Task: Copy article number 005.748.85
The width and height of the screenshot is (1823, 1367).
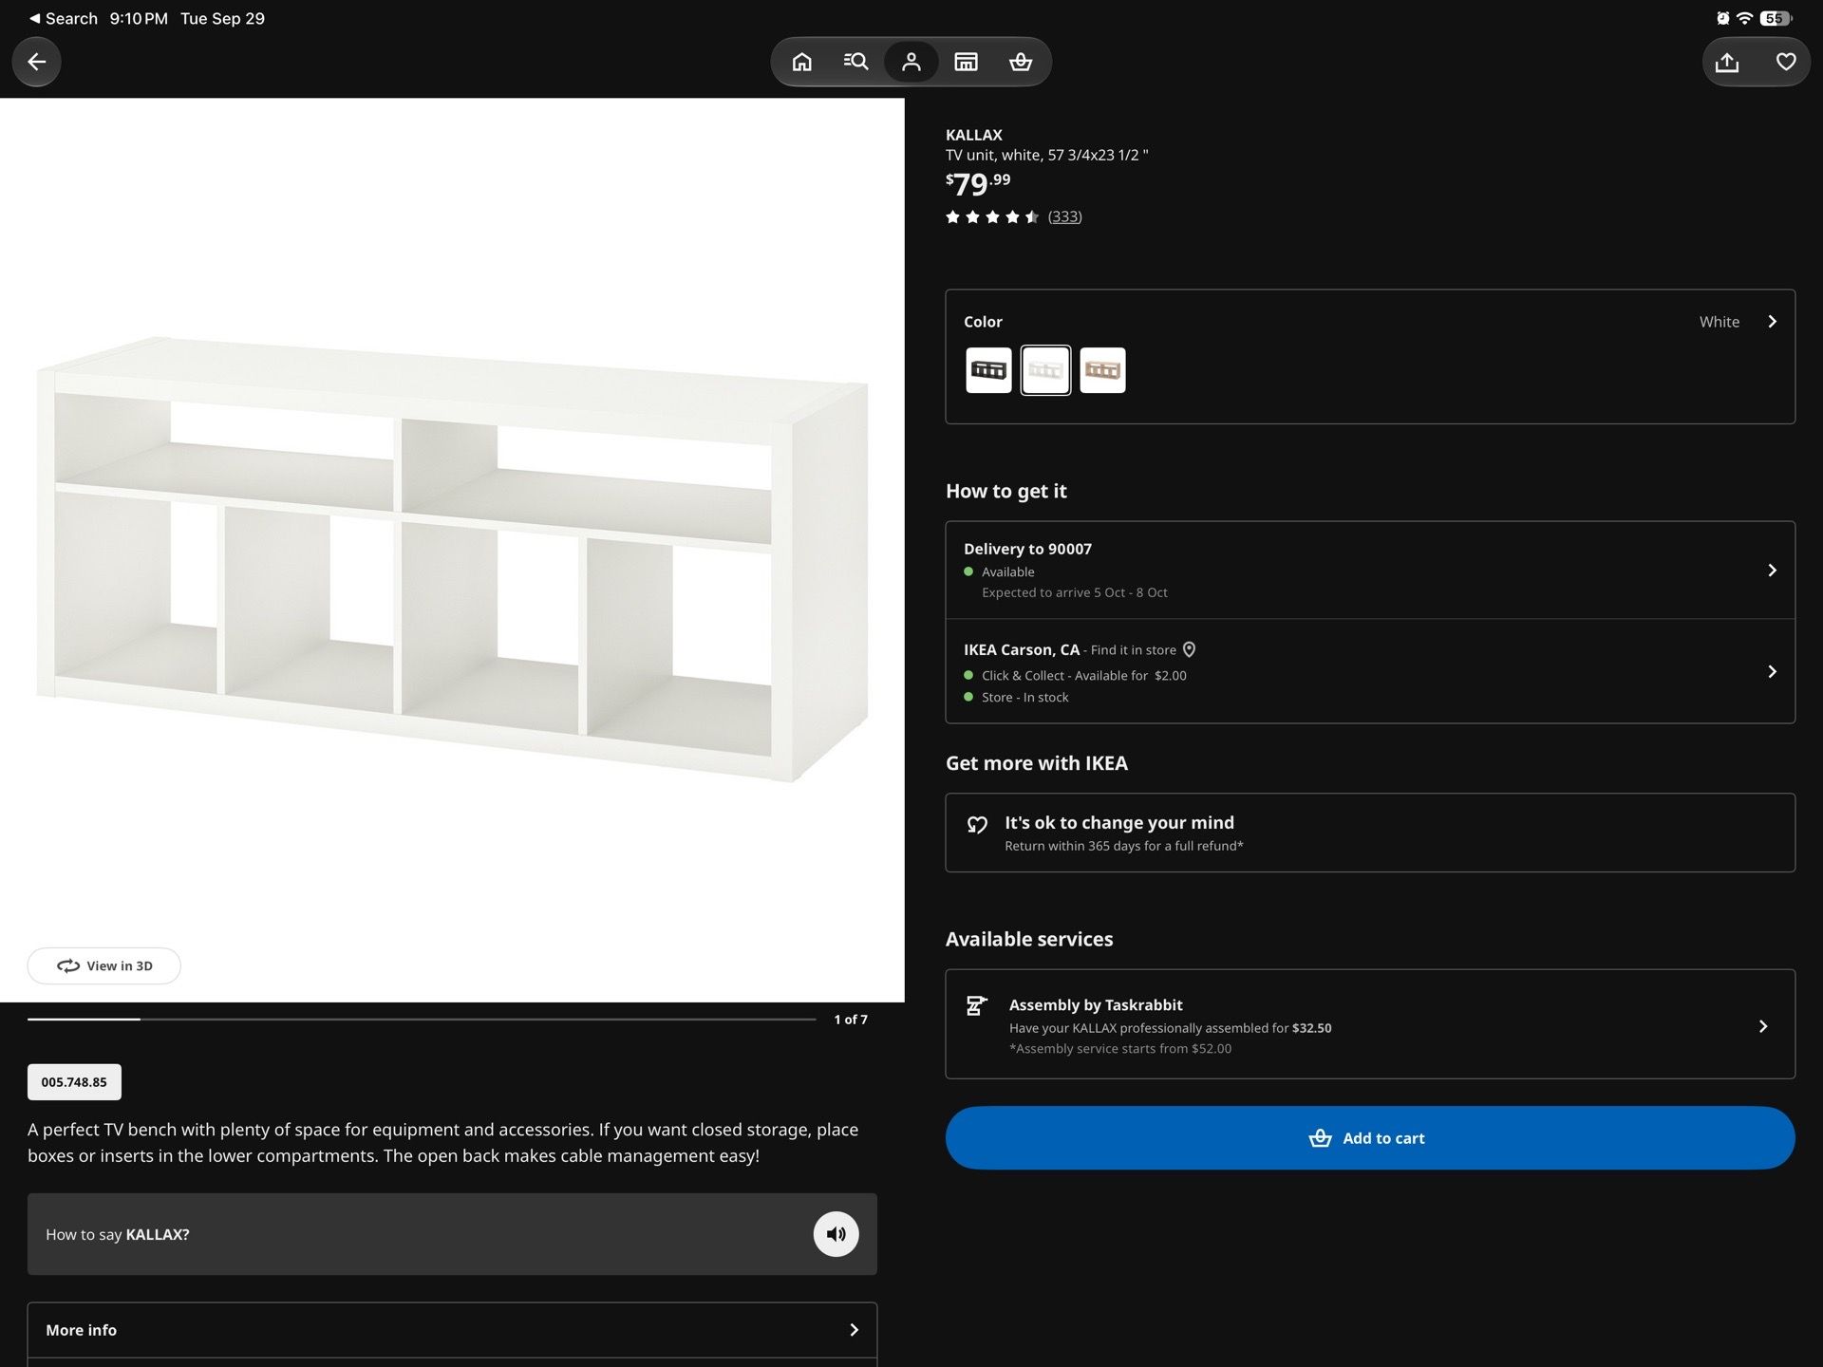Action: tap(74, 1082)
